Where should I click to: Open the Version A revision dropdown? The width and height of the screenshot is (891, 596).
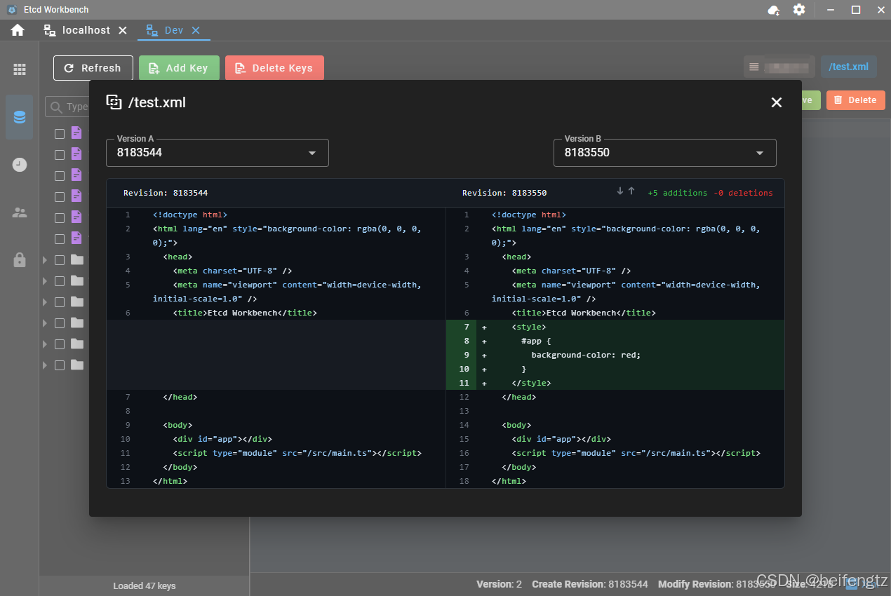pos(217,152)
